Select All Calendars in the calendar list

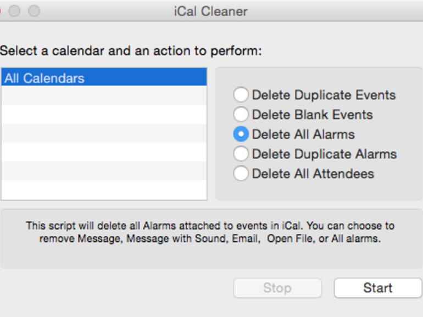click(x=104, y=78)
